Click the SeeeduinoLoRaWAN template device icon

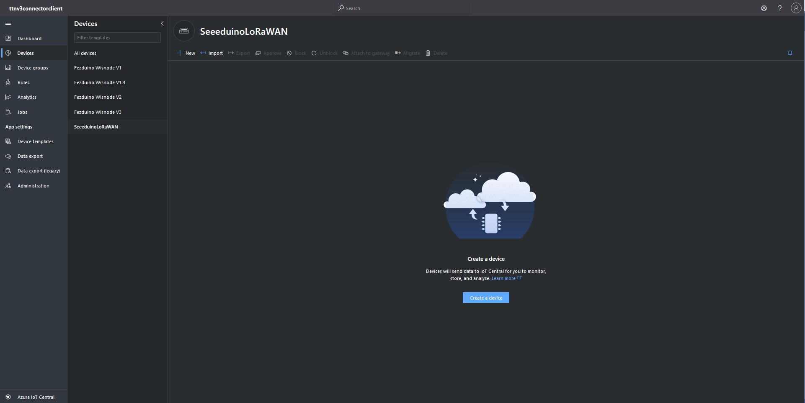[x=184, y=31]
